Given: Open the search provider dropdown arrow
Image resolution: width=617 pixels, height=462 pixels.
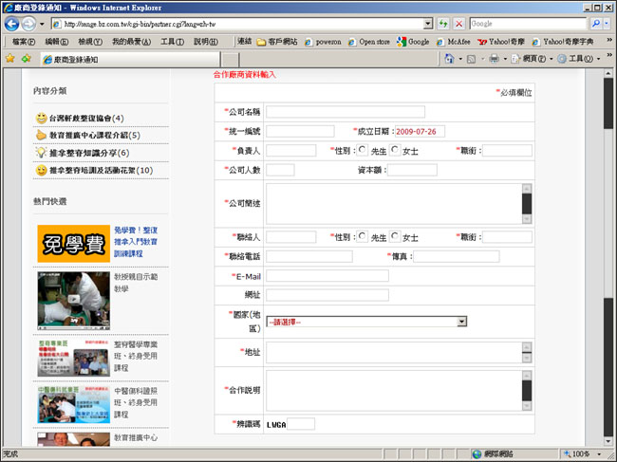Looking at the screenshot, I should click(607, 24).
